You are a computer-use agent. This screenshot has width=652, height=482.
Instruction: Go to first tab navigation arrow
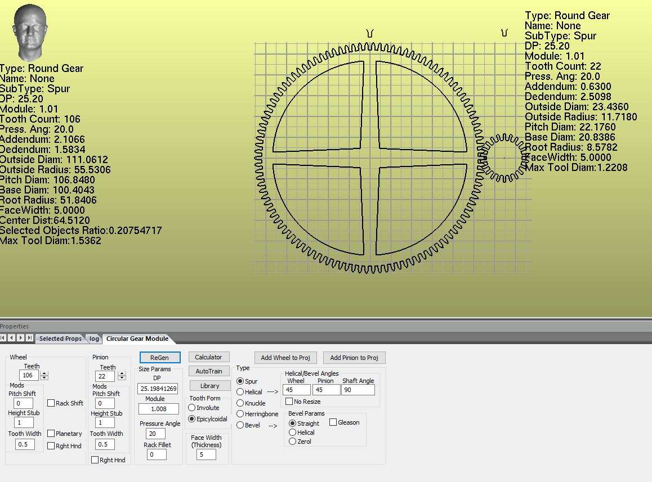pos(3,338)
